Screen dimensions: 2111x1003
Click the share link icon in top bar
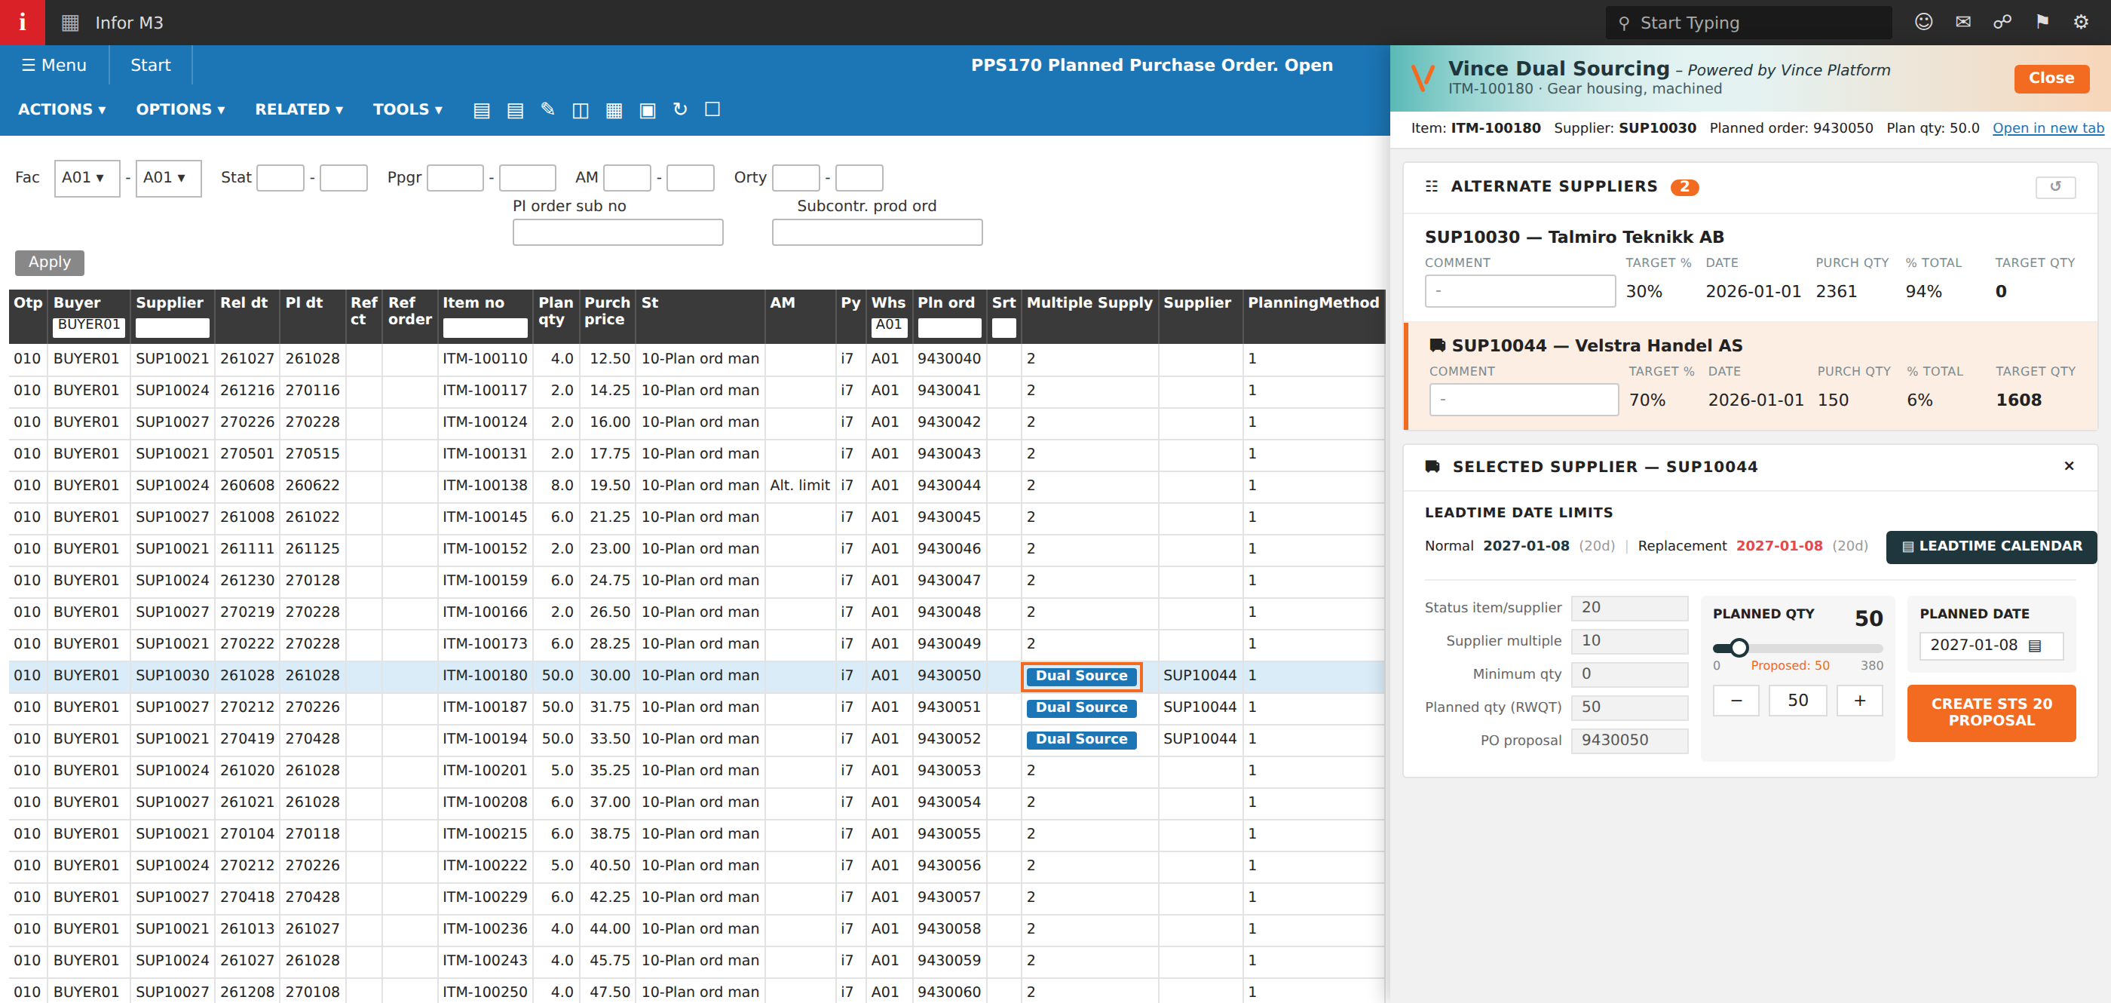tap(2002, 22)
